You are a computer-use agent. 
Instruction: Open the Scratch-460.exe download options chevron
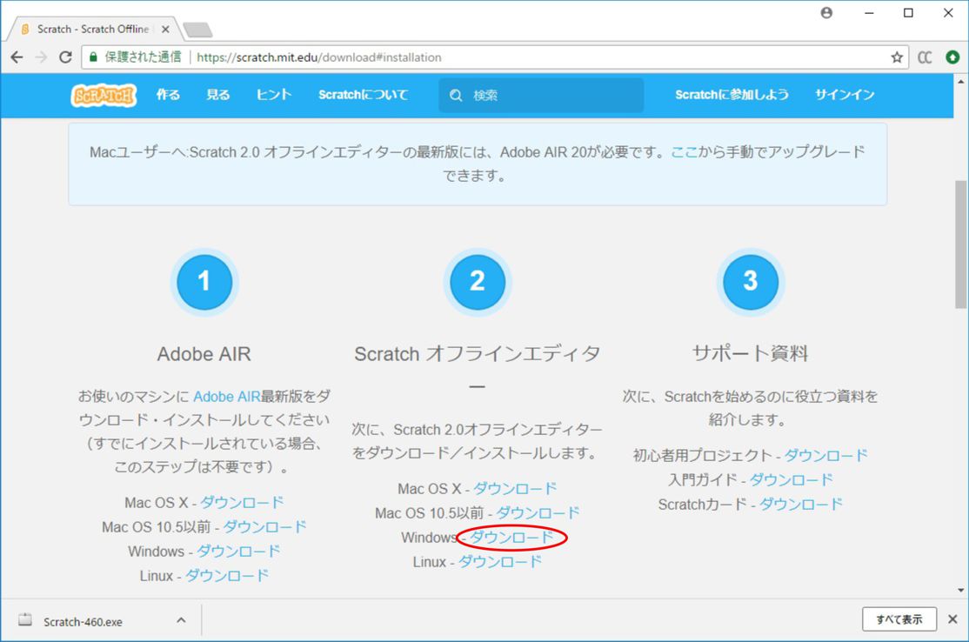181,619
